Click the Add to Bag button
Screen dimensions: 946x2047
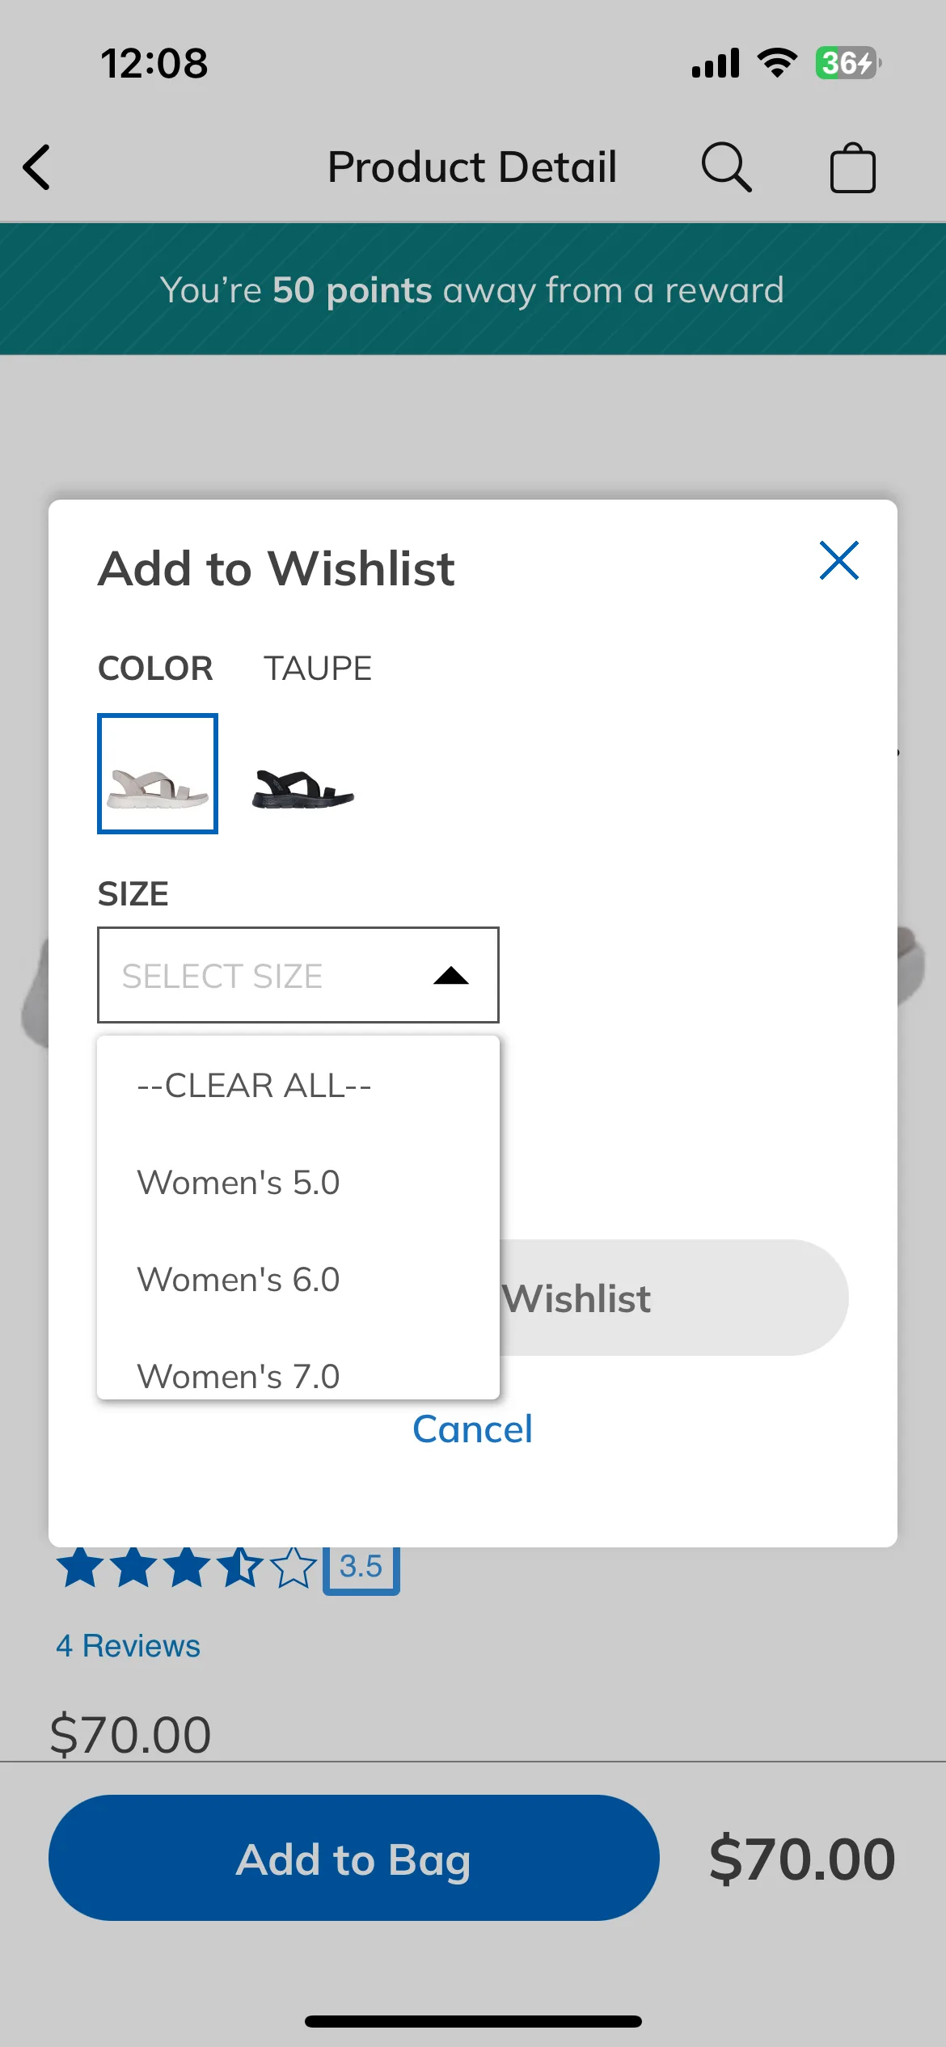coord(354,1858)
